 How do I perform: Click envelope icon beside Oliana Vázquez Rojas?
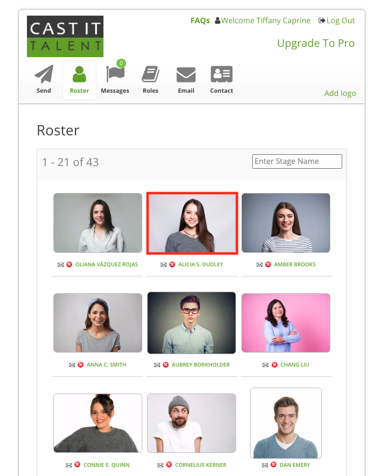pos(61,265)
